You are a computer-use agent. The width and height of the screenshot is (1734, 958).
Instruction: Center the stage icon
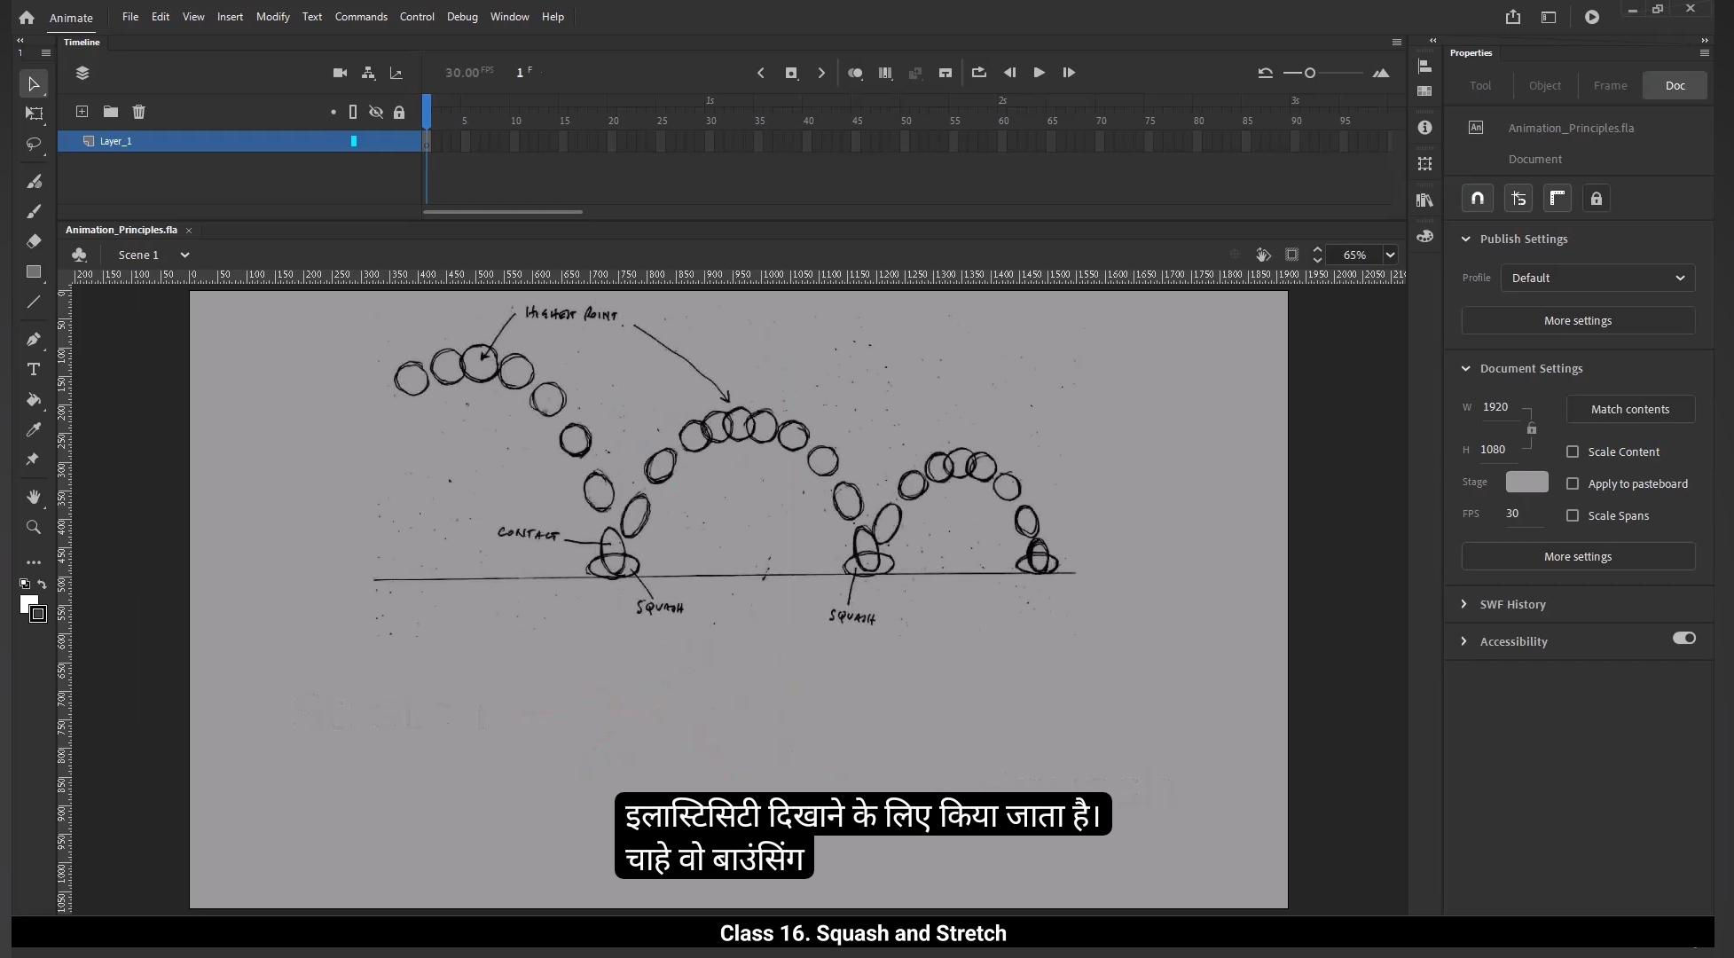(1234, 255)
